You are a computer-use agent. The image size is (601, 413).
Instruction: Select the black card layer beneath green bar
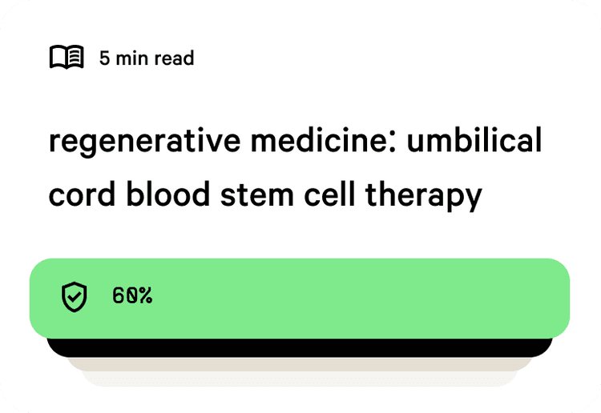click(x=300, y=347)
